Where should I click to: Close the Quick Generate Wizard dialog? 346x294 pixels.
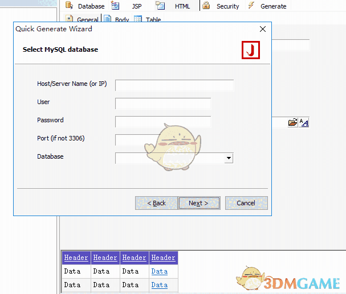(263, 29)
